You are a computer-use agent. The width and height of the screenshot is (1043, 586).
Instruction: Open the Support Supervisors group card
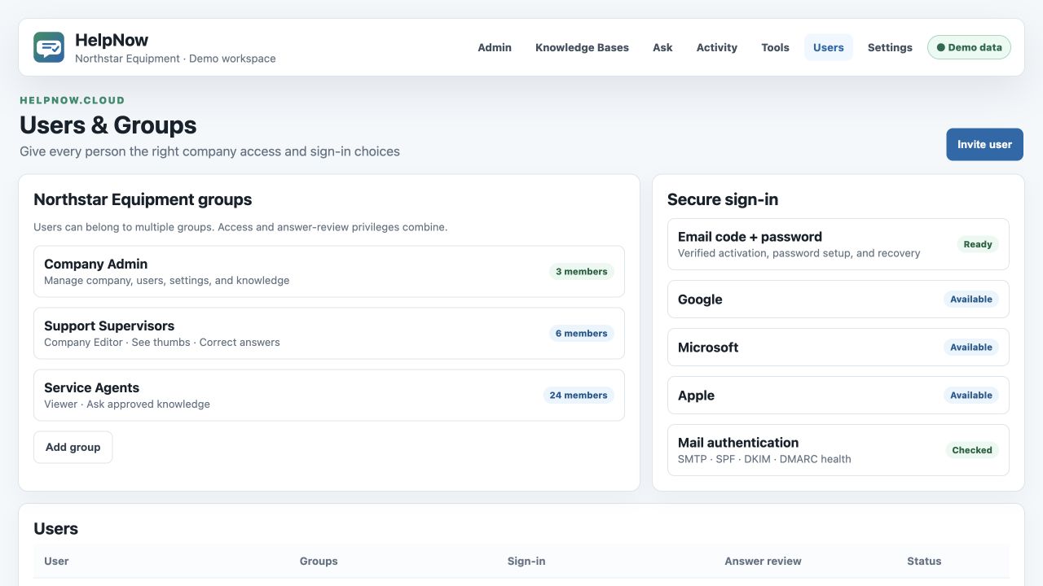(329, 333)
